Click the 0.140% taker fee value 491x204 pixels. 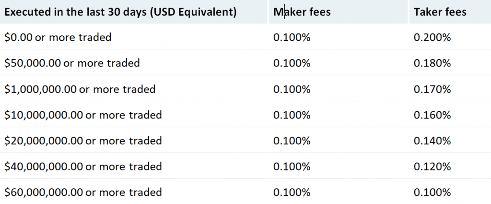point(432,141)
